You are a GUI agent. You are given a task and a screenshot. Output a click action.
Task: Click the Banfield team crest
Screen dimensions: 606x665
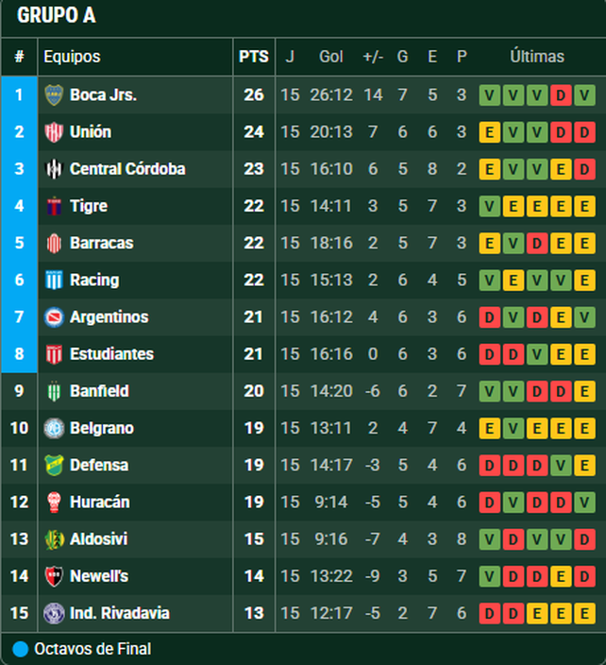pyautogui.click(x=54, y=391)
